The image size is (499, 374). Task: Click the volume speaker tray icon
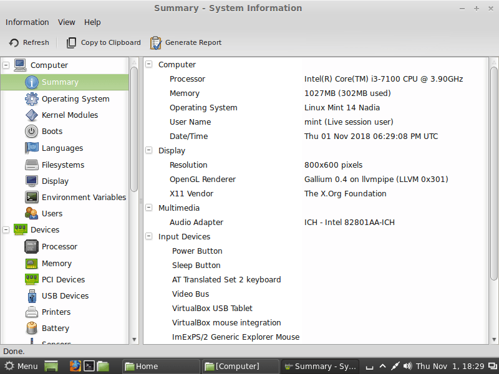click(407, 367)
